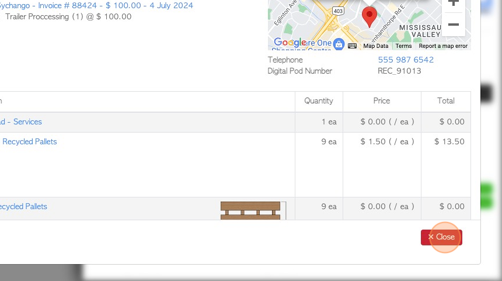
Task: Click the red map location pin
Action: (x=369, y=16)
